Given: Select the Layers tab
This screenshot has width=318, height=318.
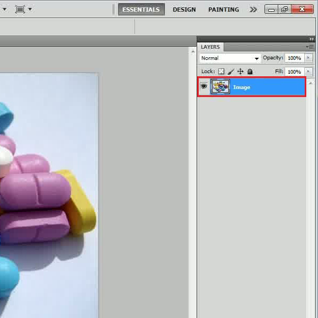Looking at the screenshot, I should tap(210, 47).
